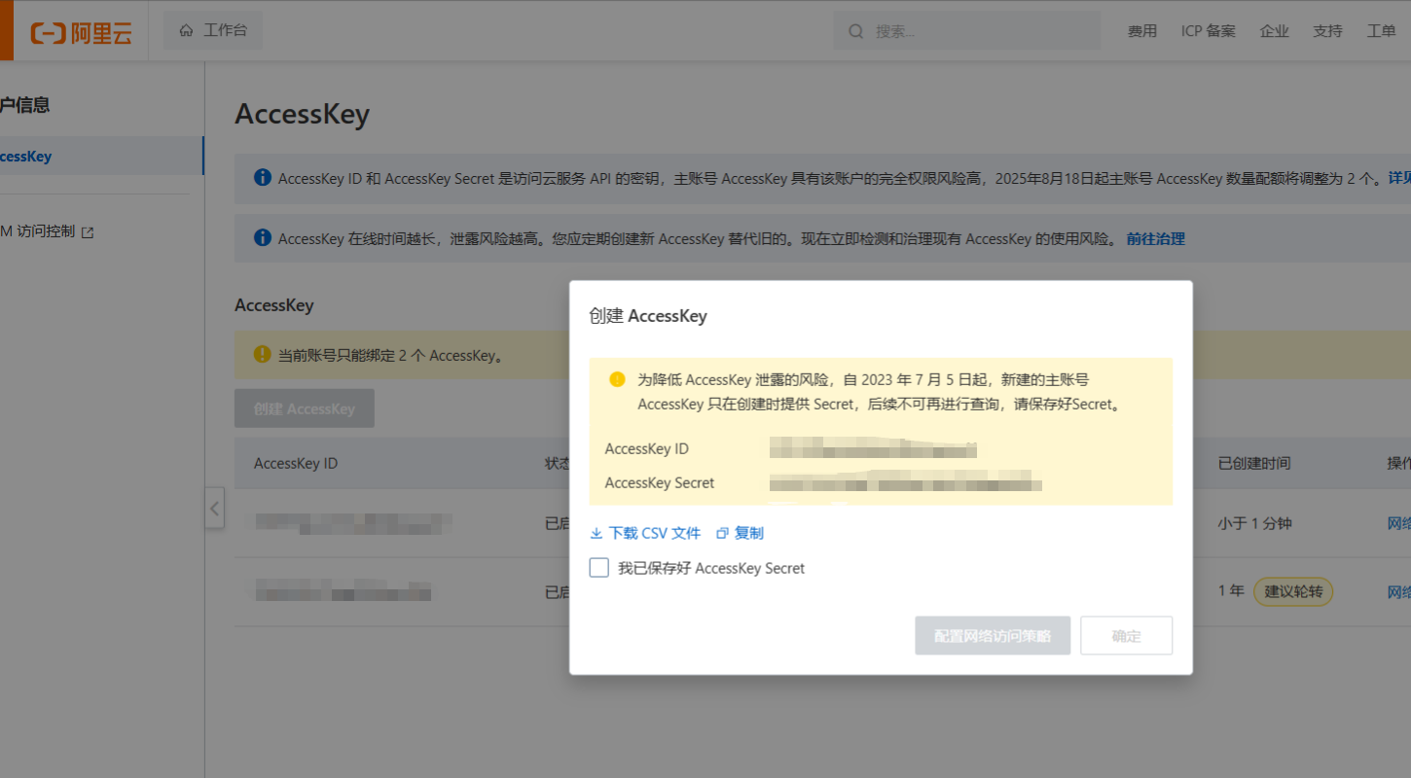Open the 支持 top navigation item
The image size is (1411, 778).
coord(1327,31)
